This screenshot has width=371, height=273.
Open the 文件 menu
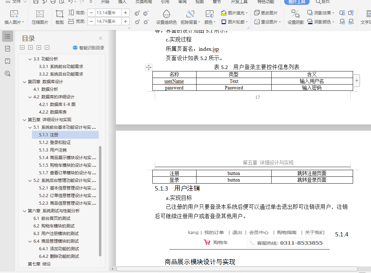[16, 2]
